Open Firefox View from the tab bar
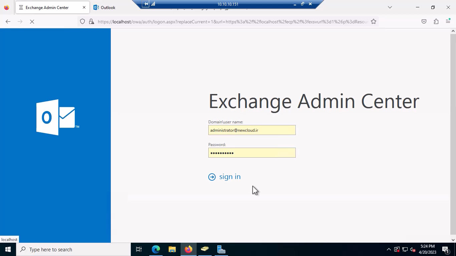The image size is (456, 256). point(6,7)
